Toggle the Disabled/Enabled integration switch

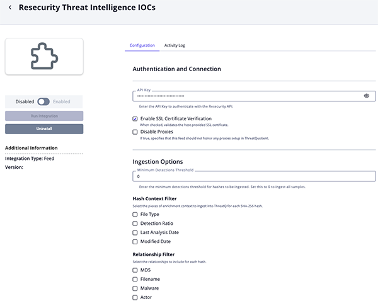pyautogui.click(x=43, y=101)
